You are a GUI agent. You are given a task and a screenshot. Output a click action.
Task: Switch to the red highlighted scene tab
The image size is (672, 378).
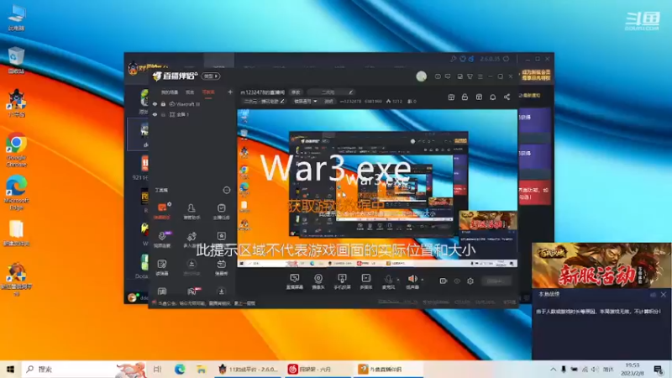pos(208,92)
